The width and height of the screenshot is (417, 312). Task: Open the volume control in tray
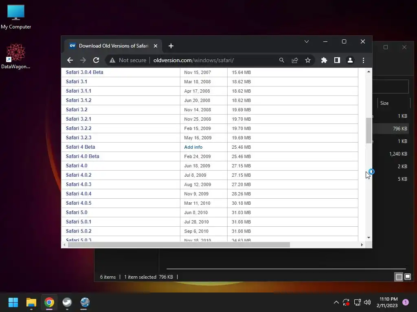367,302
